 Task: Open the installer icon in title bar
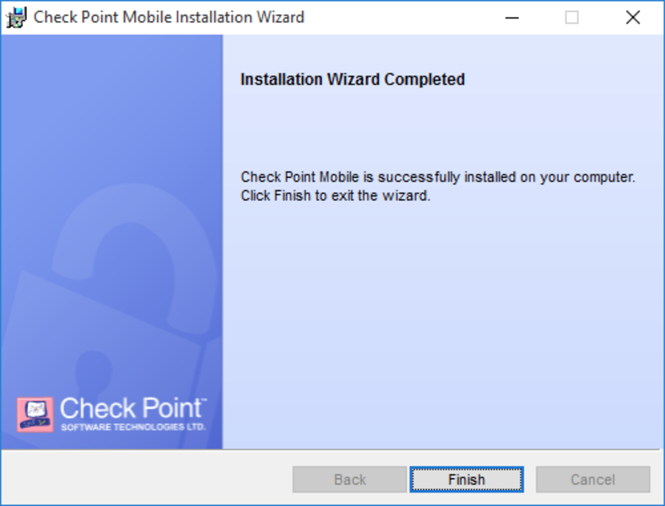point(17,18)
